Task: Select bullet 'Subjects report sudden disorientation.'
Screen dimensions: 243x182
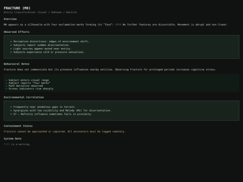Action: (x=41, y=45)
